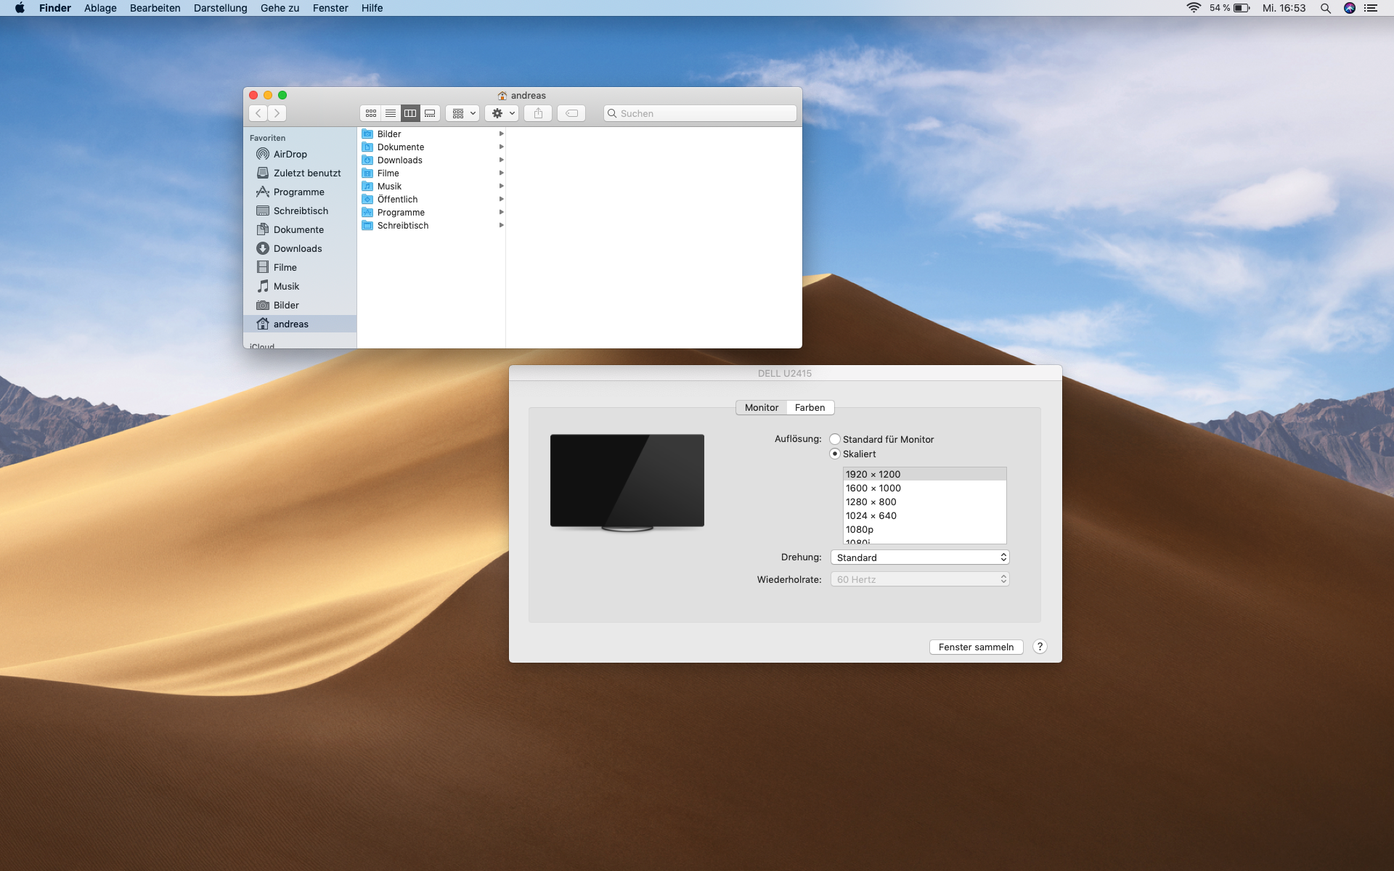
Task: Open the action gear dropdown menu
Action: (502, 113)
